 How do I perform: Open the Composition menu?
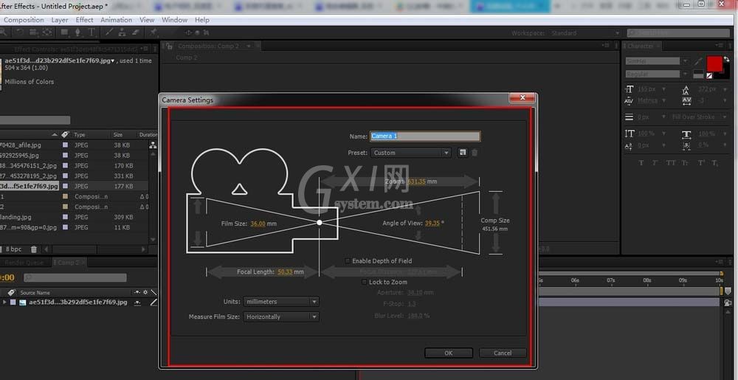point(24,20)
